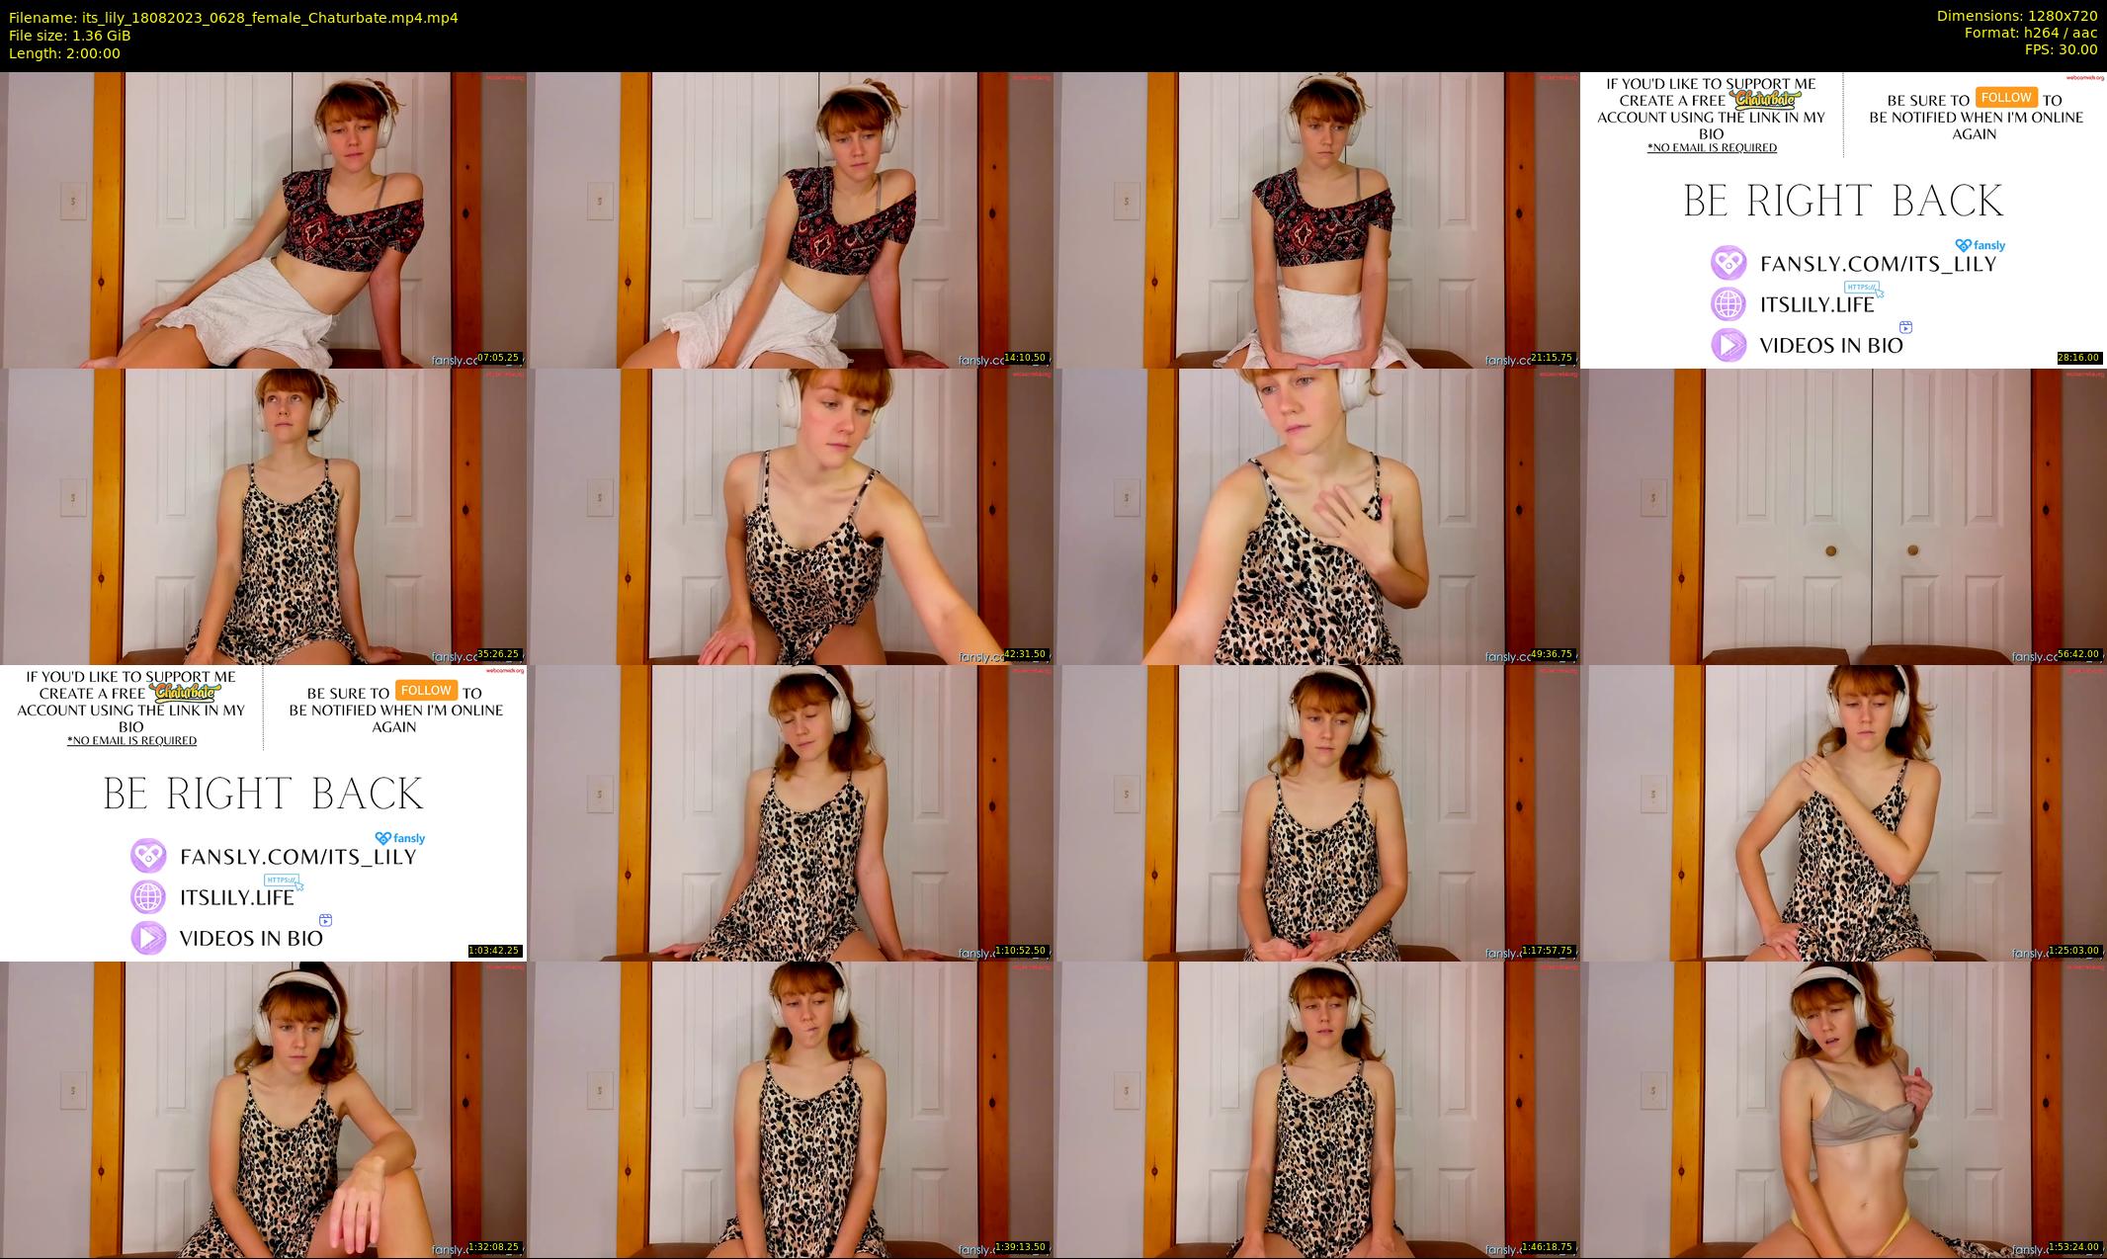Select the empty-room frame at 56:42.00

[x=1843, y=516]
